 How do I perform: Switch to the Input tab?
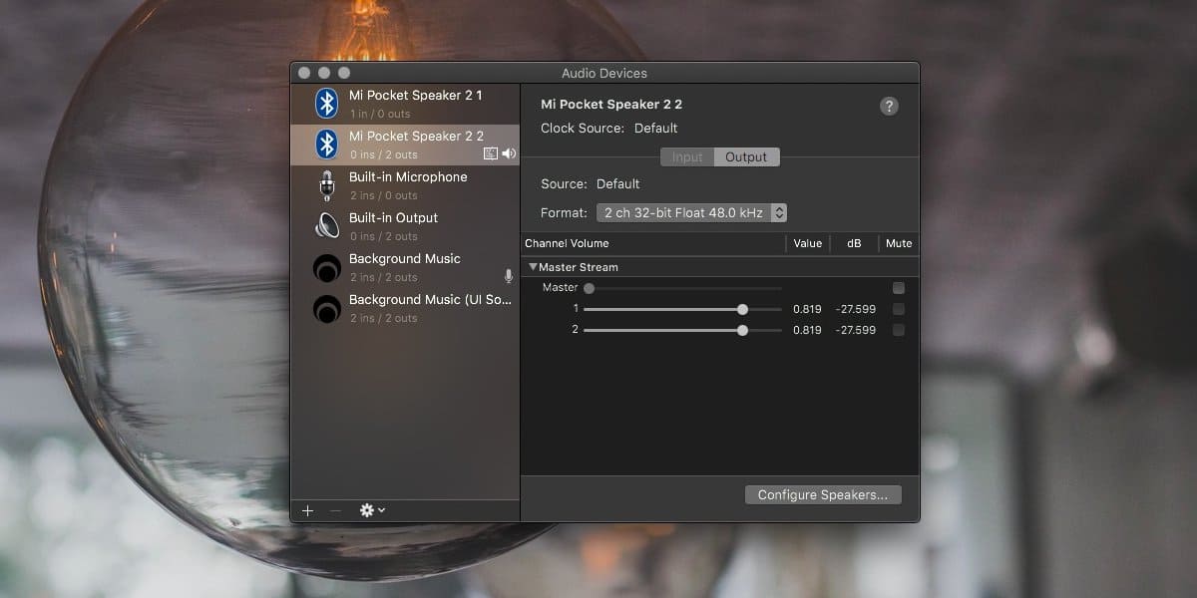coord(687,156)
